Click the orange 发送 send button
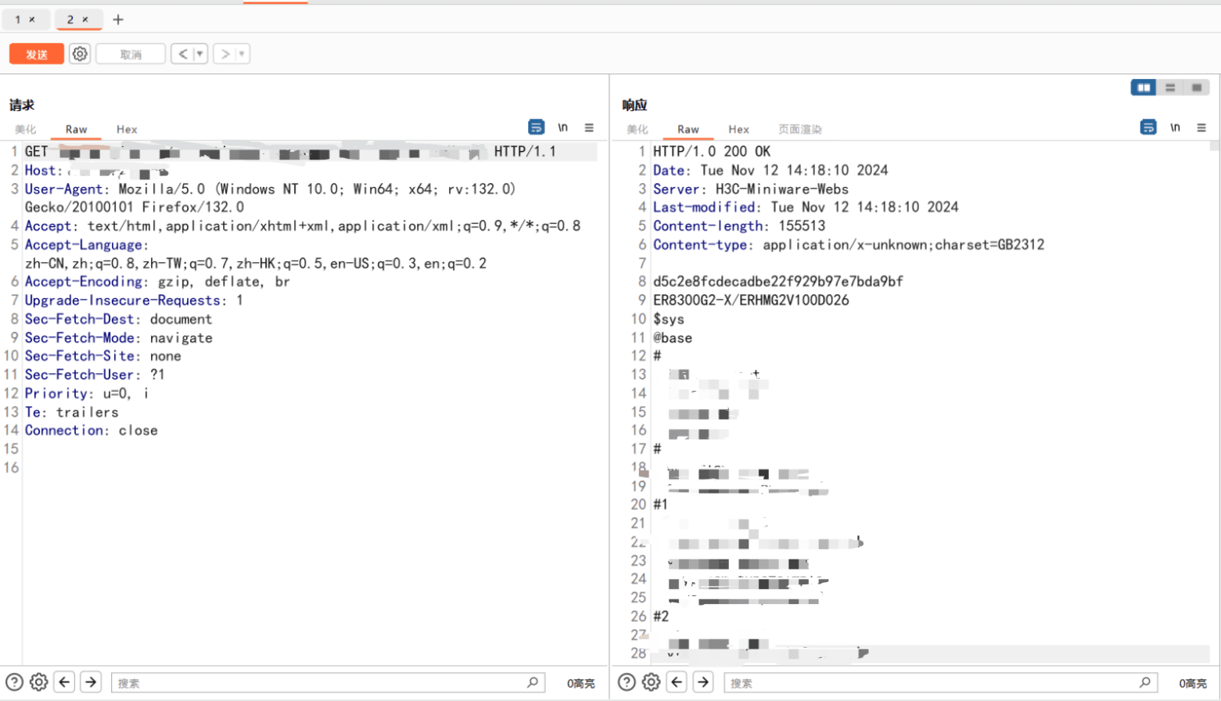 (37, 54)
